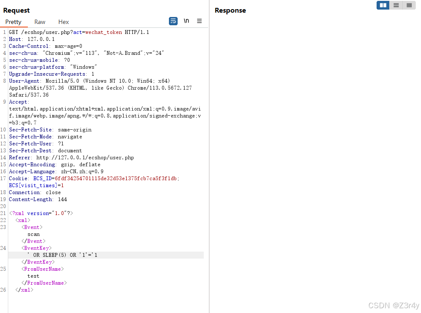The width and height of the screenshot is (421, 313).
Task: Switch to combined tabbed layout view
Action: pos(409,5)
